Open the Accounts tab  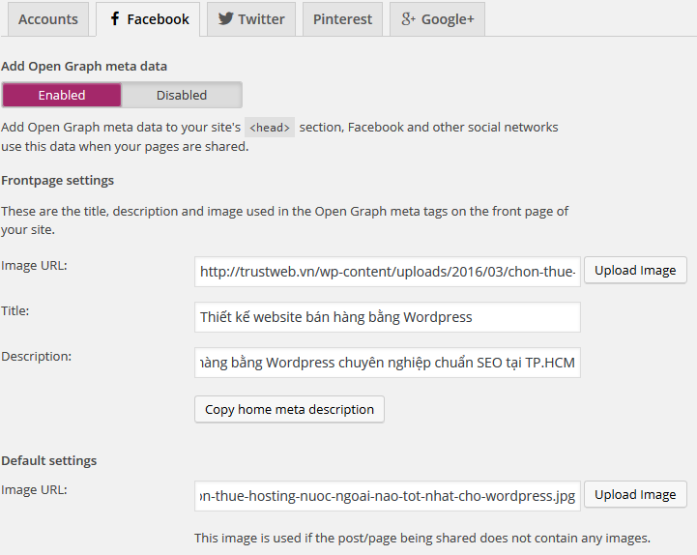[48, 19]
